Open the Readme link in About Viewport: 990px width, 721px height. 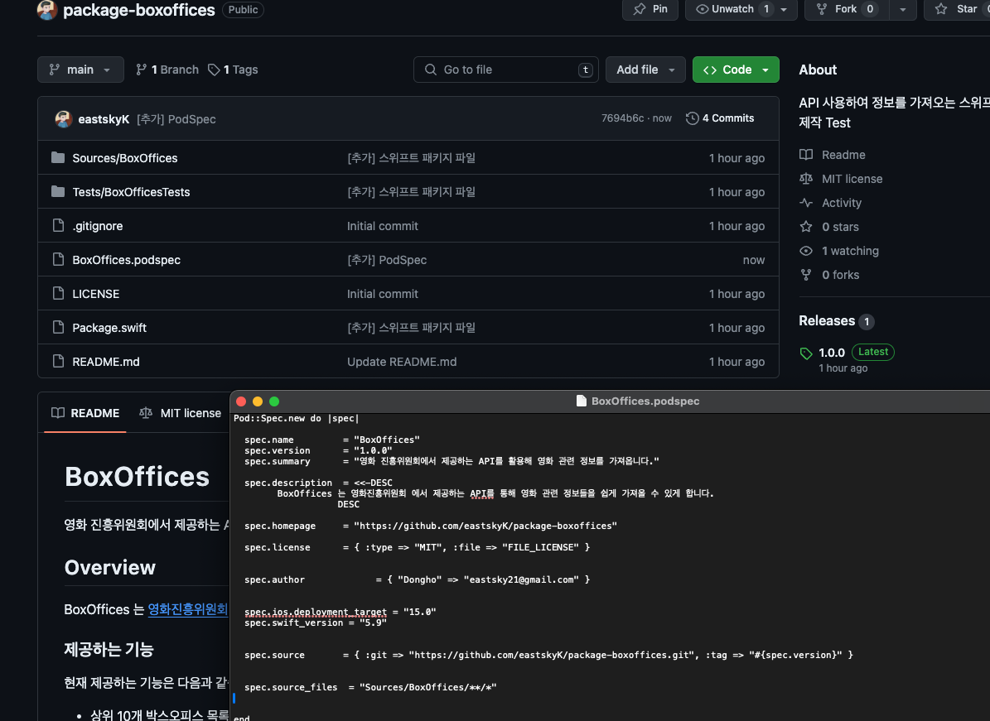pos(843,155)
